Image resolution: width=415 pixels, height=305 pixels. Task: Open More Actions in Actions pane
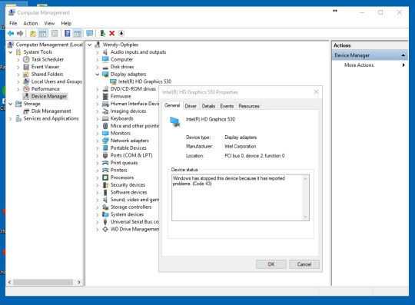pyautogui.click(x=359, y=65)
